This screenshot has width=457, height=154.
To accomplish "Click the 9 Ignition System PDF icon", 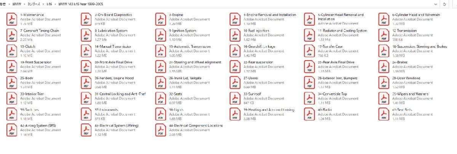I will [160, 35].
